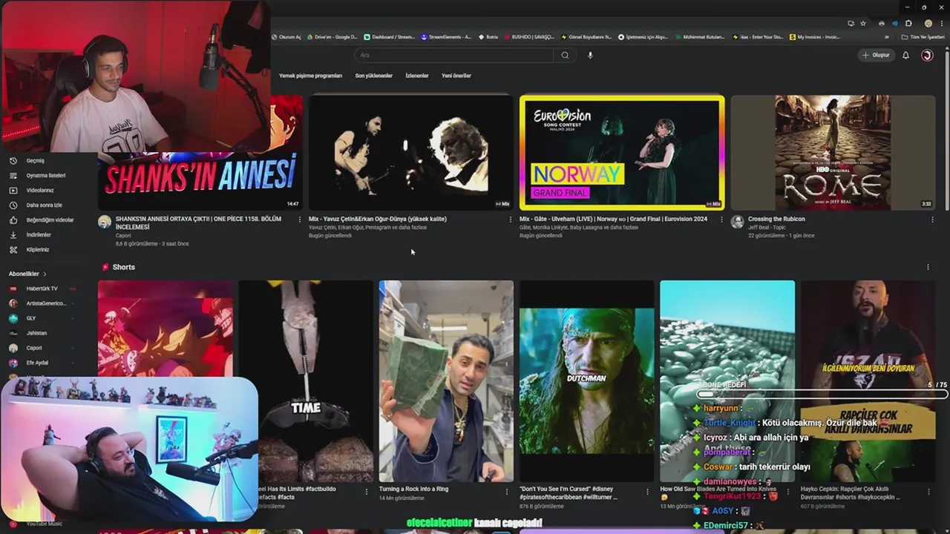Viewport: 950px width, 534px height.
Task: Open İndirilenler in the sidebar
Action: (39, 235)
